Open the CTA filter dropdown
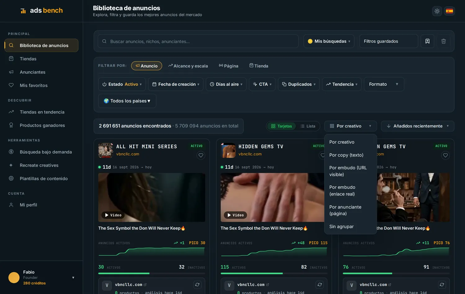The height and width of the screenshot is (294, 465). 262,84
